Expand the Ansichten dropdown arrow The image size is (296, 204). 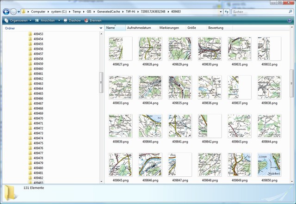point(59,20)
